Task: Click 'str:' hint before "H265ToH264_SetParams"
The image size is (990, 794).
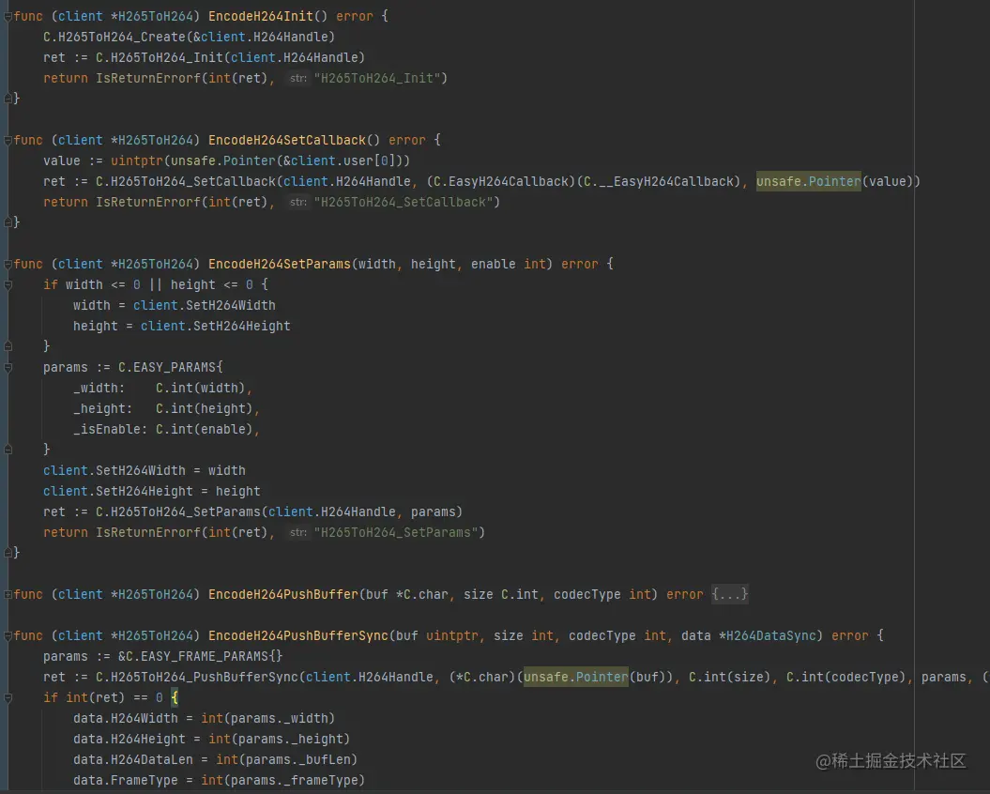Action: click(298, 532)
